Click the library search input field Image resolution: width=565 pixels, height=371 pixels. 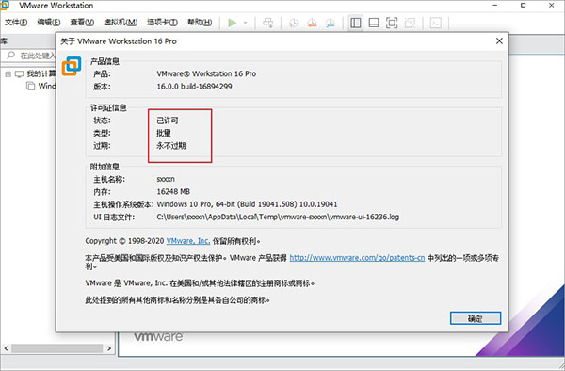[x=38, y=56]
